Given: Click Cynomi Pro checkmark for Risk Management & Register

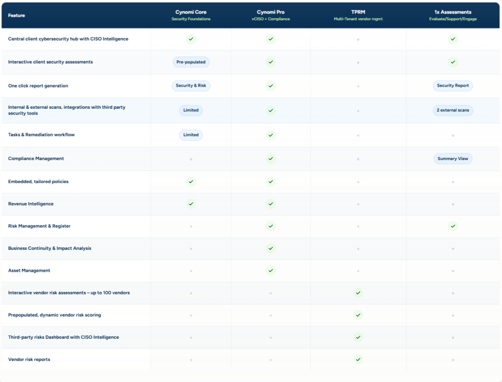Looking at the screenshot, I should 271,226.
